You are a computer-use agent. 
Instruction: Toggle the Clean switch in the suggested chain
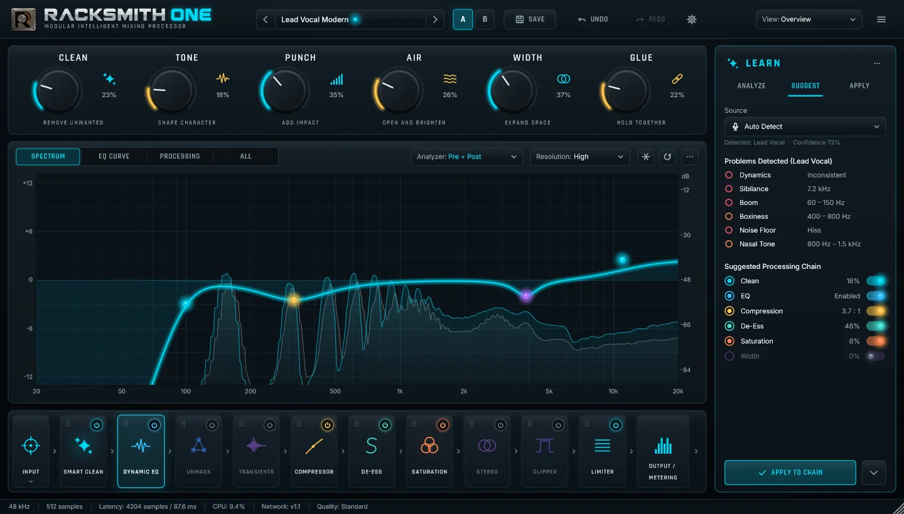tap(876, 281)
